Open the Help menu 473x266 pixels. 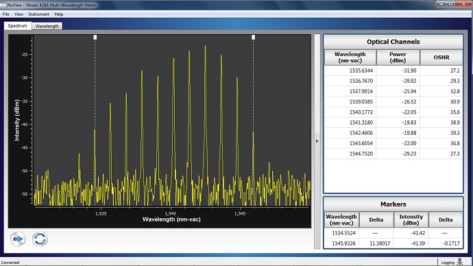(x=59, y=14)
